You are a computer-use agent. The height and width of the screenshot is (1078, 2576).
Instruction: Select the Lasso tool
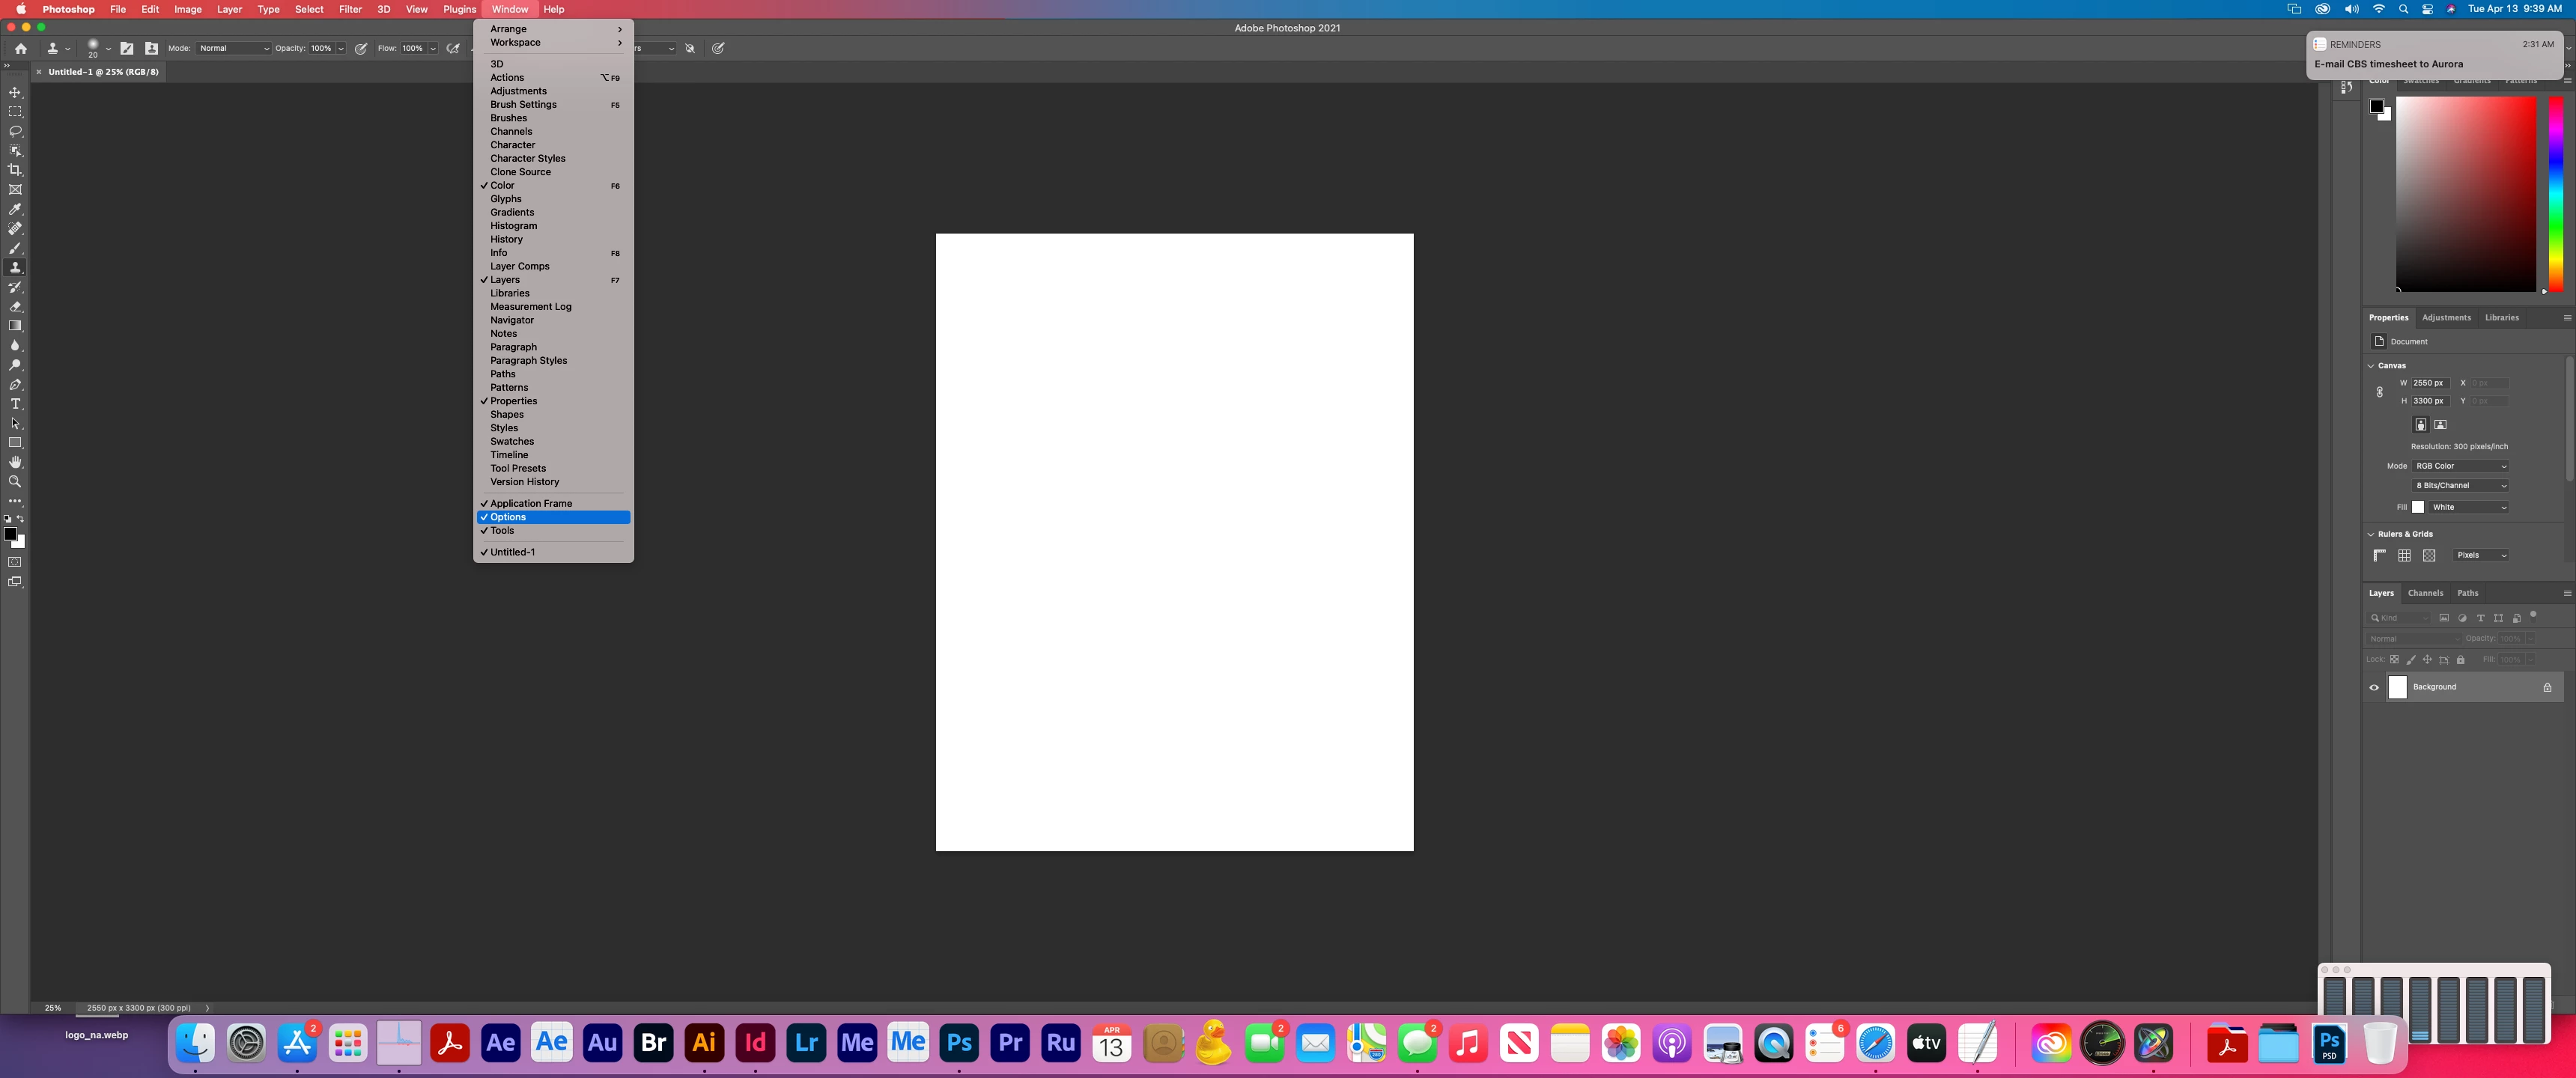pyautogui.click(x=15, y=131)
